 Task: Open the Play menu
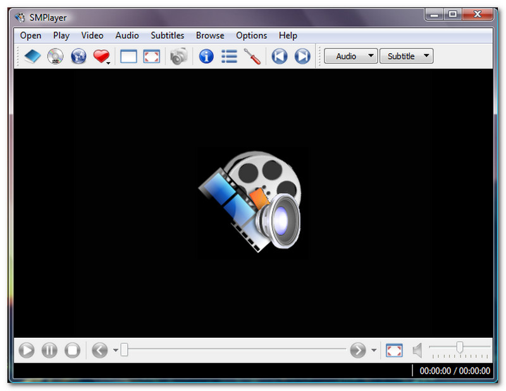(x=61, y=35)
